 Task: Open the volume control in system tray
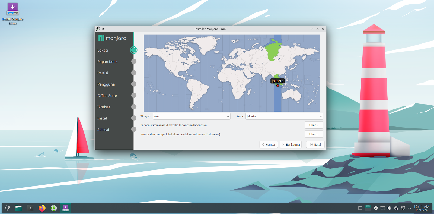pyautogui.click(x=389, y=208)
